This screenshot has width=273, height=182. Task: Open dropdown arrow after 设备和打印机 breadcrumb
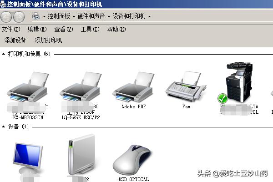click(x=149, y=16)
